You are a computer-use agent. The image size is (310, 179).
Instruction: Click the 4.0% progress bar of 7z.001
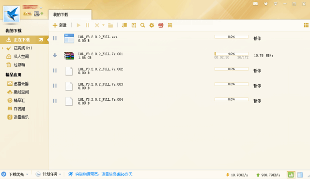[232, 54]
